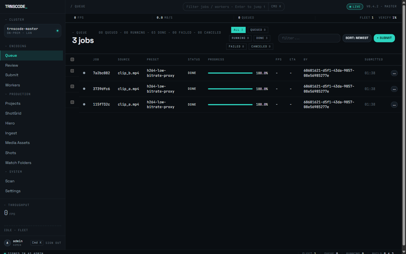Open Workers page
Screen dimensions: 406x254
(x=32, y=85)
